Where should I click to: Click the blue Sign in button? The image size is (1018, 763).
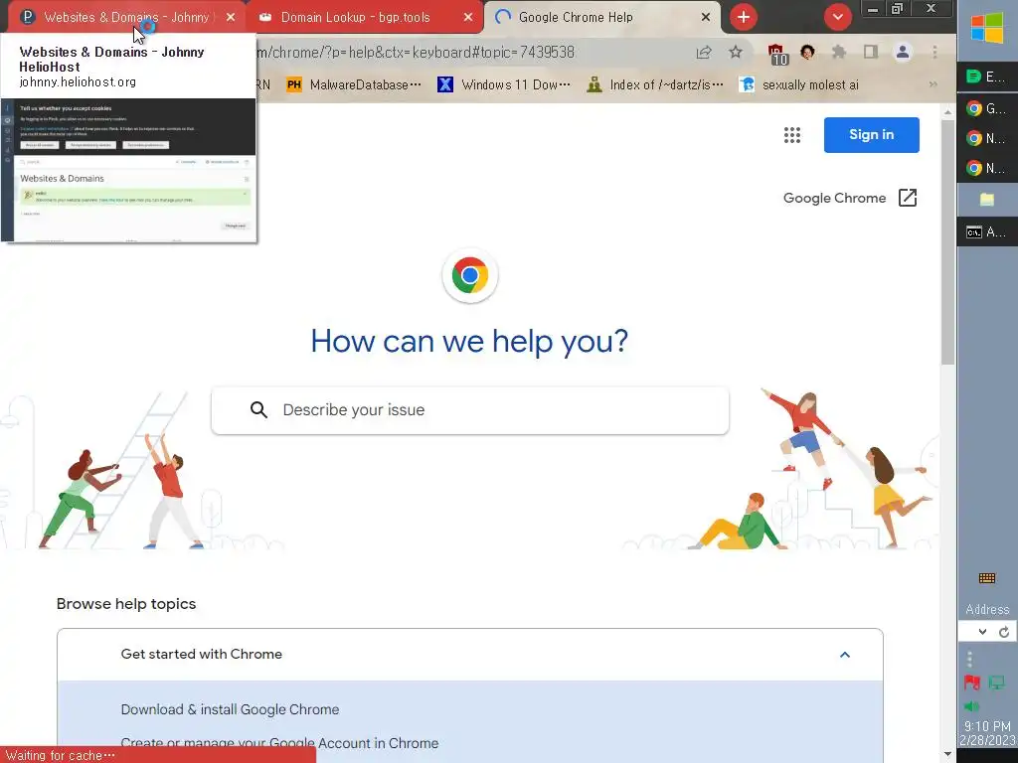871,135
